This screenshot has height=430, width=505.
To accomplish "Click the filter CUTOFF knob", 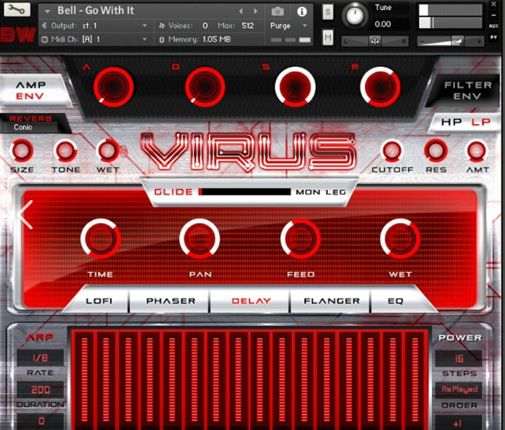I will click(392, 150).
